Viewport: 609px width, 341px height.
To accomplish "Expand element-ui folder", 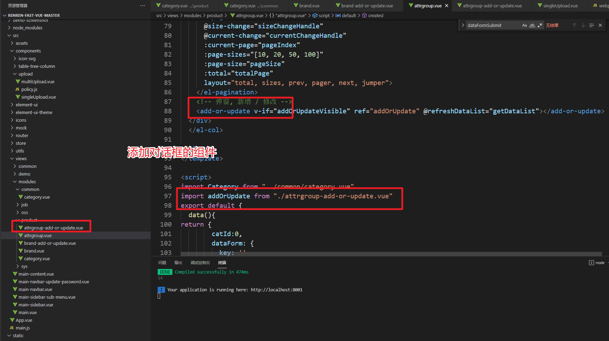I will pos(27,105).
